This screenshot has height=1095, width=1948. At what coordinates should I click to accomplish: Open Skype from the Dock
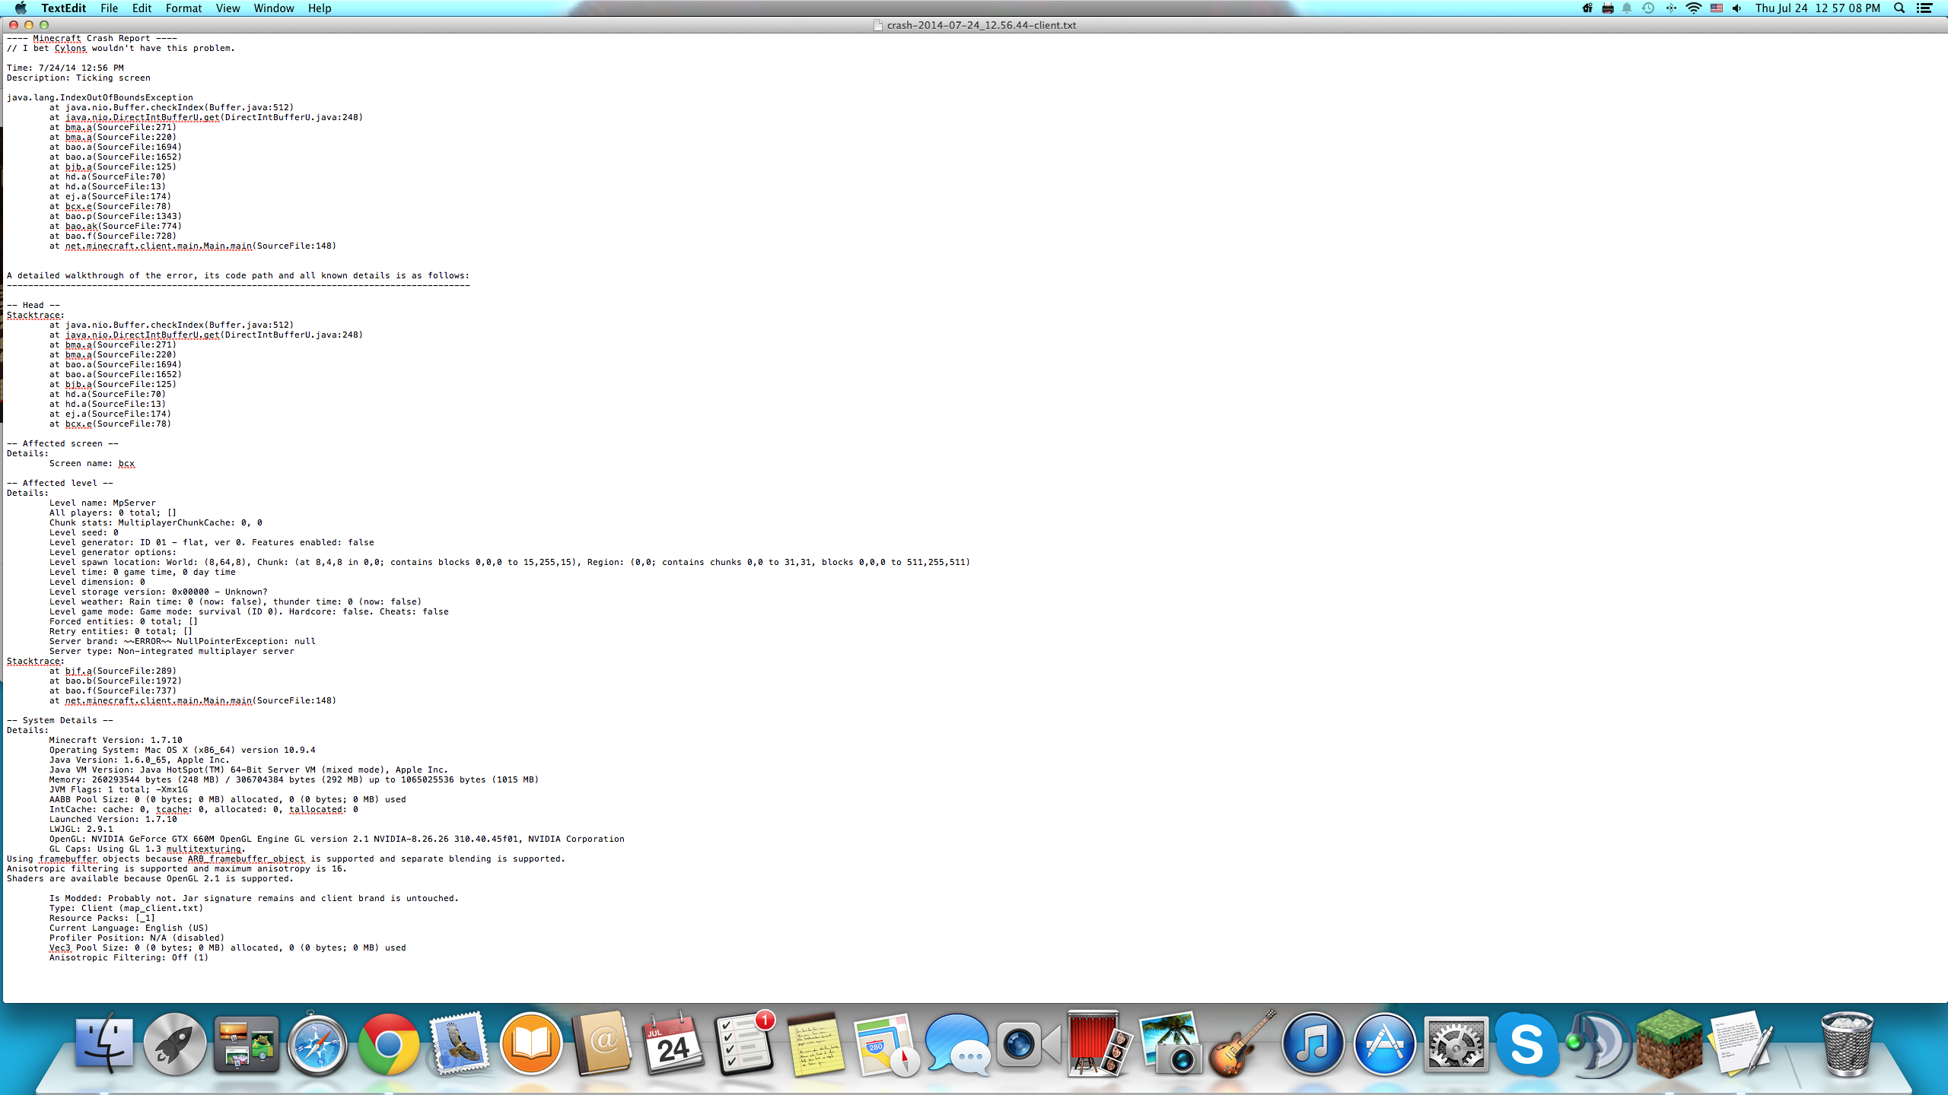(x=1526, y=1045)
